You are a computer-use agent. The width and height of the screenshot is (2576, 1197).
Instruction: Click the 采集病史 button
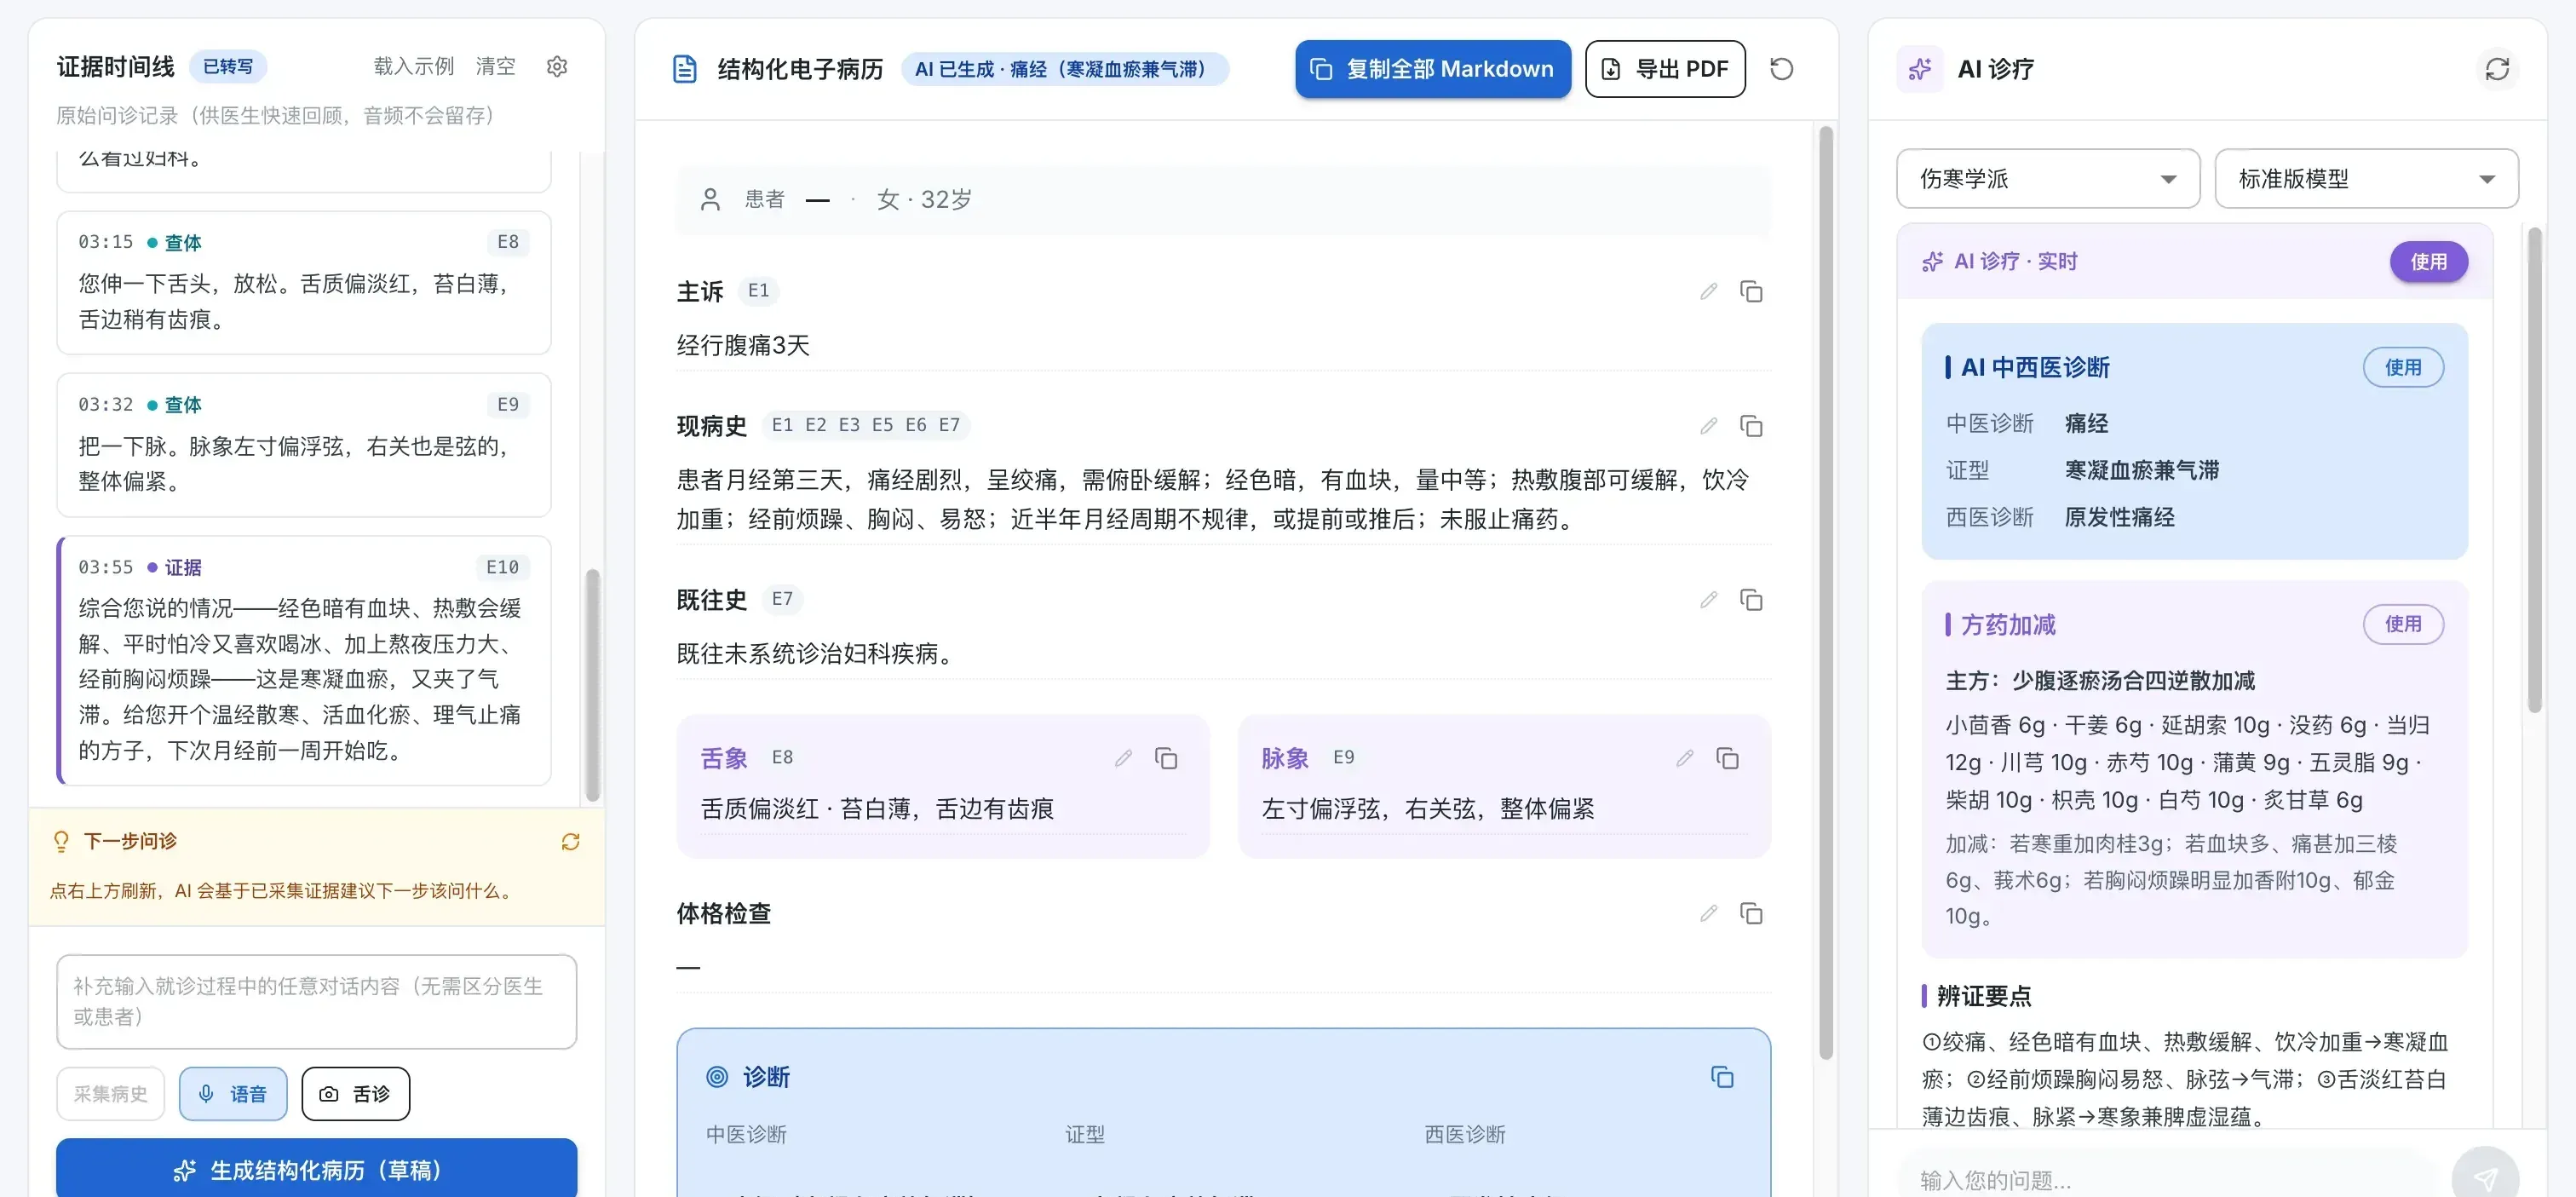111,1094
